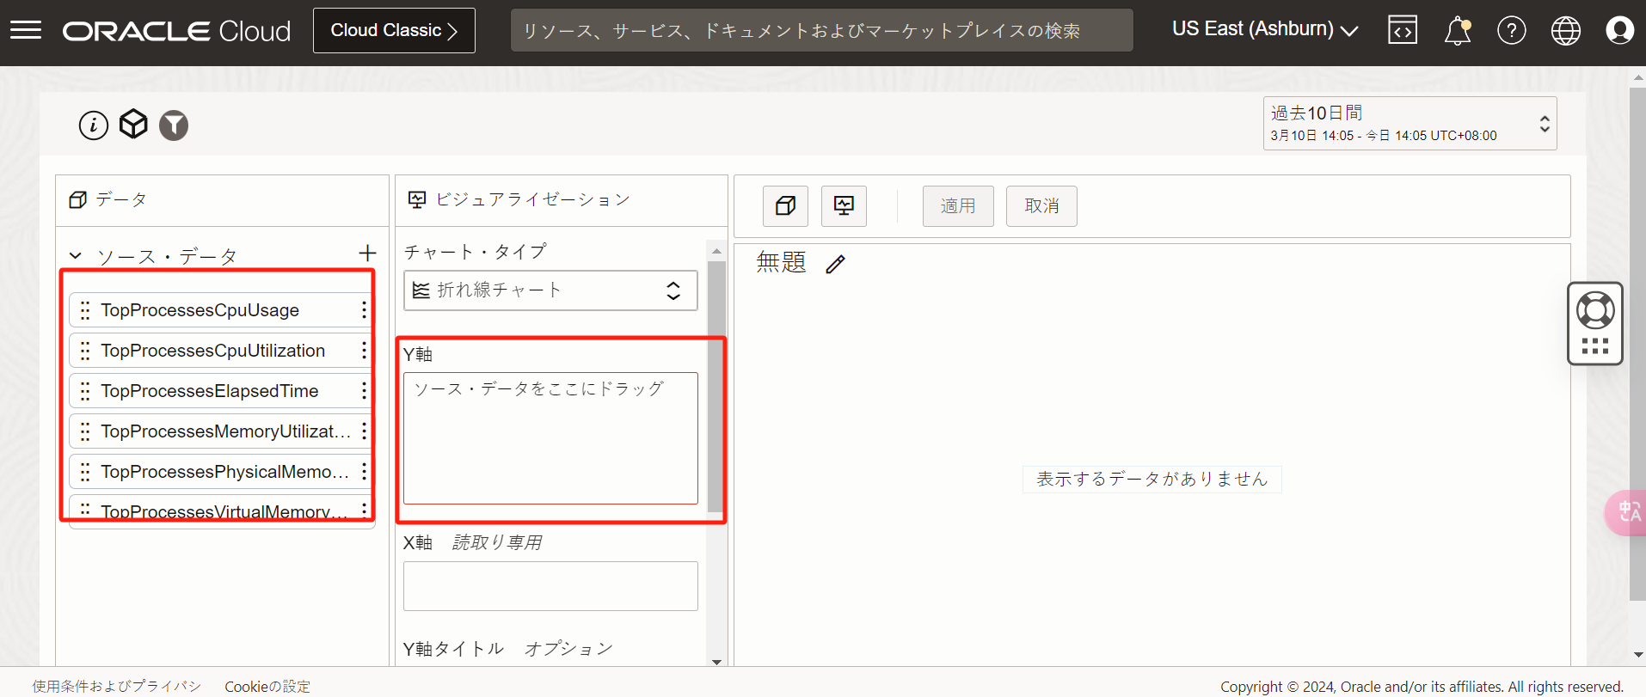Screen dimensions: 1646x697
Task: Collapse the ソース・データ section
Action: pyautogui.click(x=76, y=256)
